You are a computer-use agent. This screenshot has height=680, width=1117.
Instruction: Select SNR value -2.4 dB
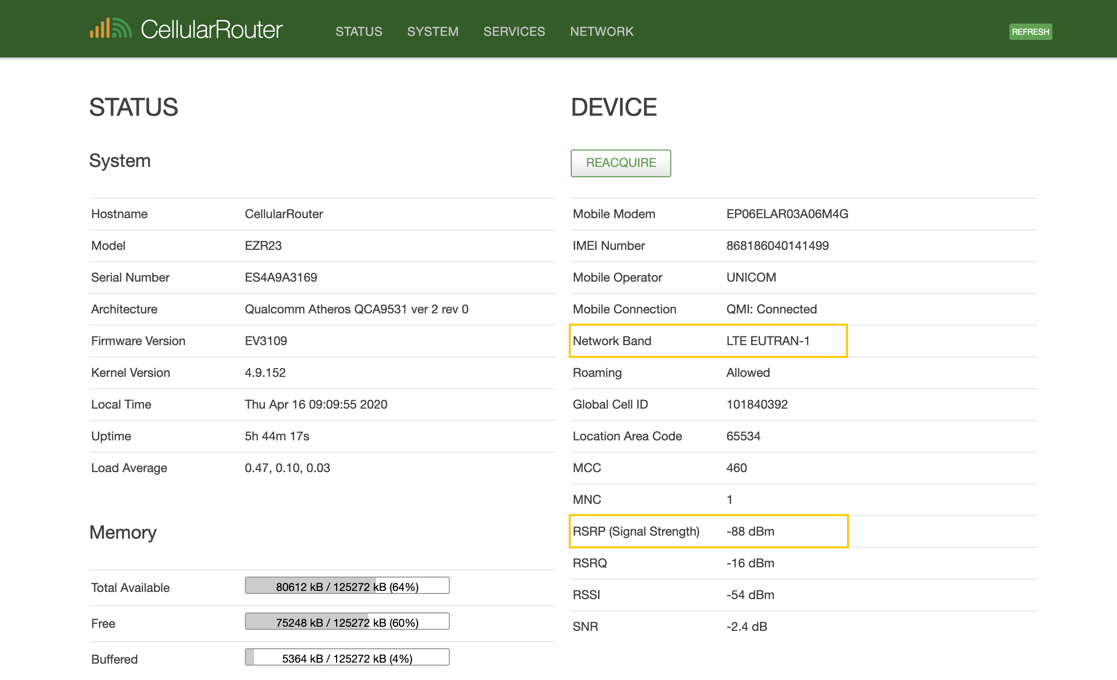pyautogui.click(x=747, y=627)
